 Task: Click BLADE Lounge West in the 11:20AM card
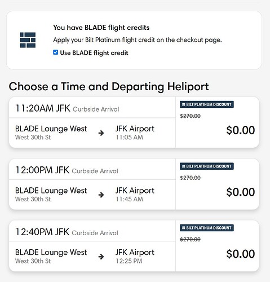coord(51,129)
